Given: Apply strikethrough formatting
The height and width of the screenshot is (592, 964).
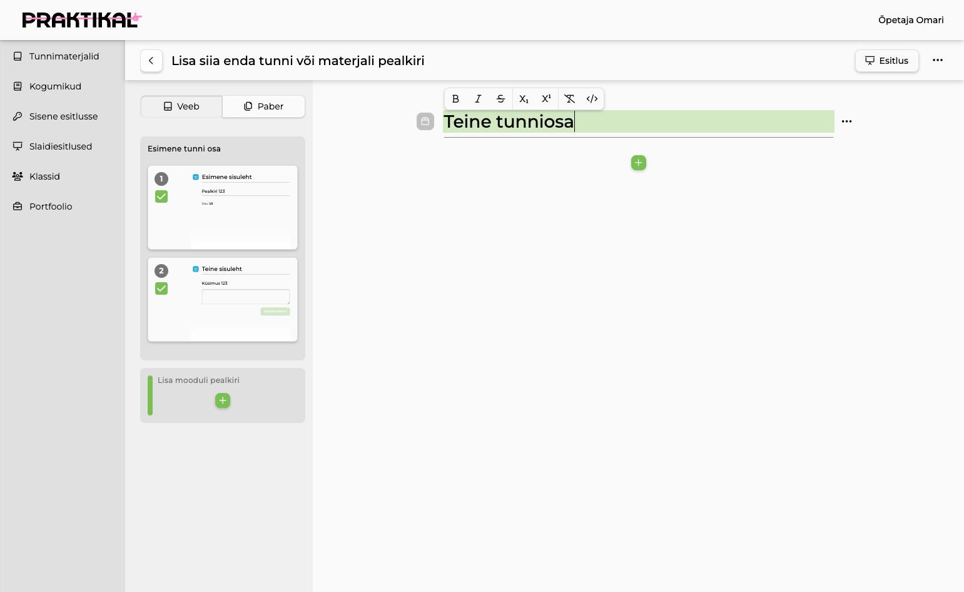Looking at the screenshot, I should coord(500,99).
